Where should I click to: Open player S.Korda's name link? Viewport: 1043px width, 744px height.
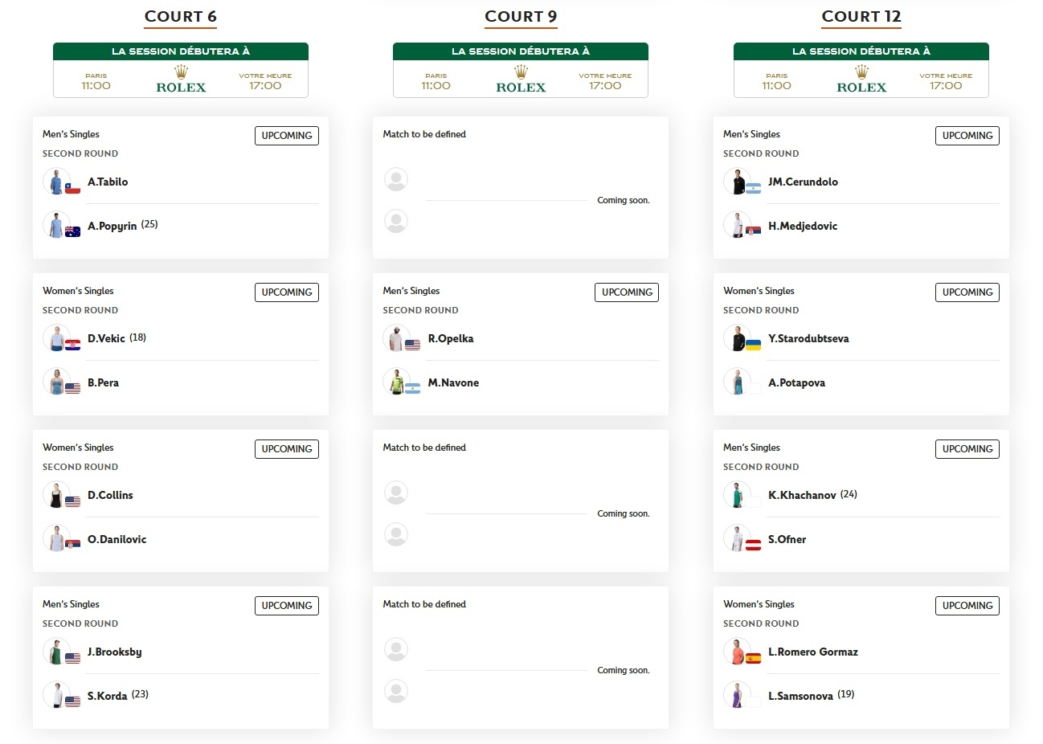point(107,696)
